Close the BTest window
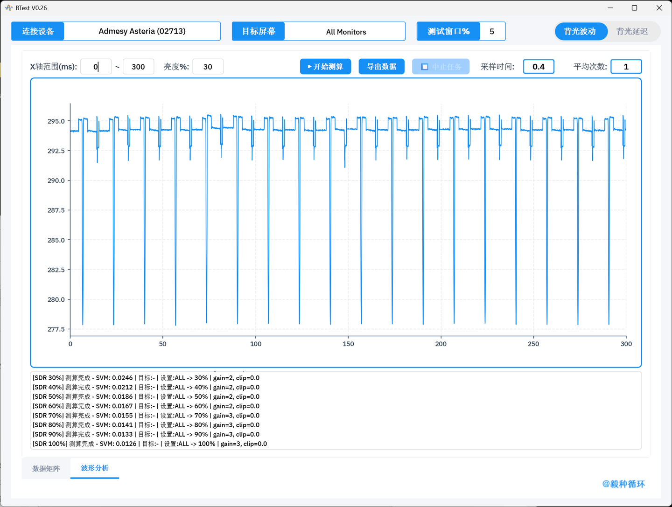Viewport: 672px width, 507px height. [x=659, y=8]
